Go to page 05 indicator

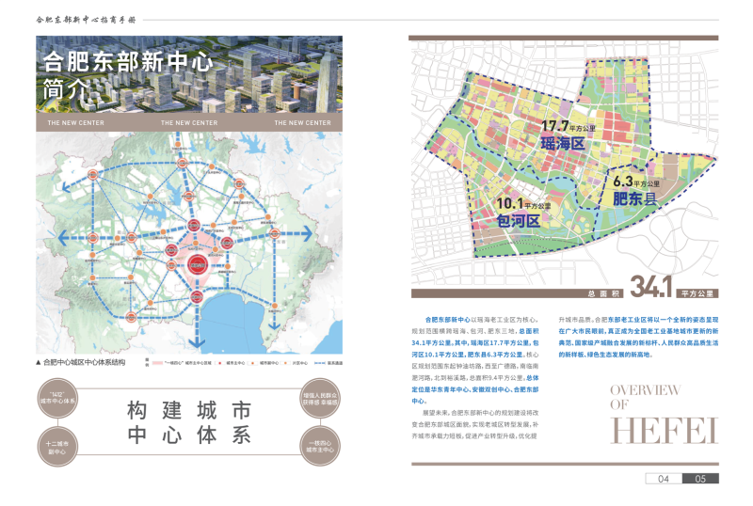pyautogui.click(x=700, y=479)
